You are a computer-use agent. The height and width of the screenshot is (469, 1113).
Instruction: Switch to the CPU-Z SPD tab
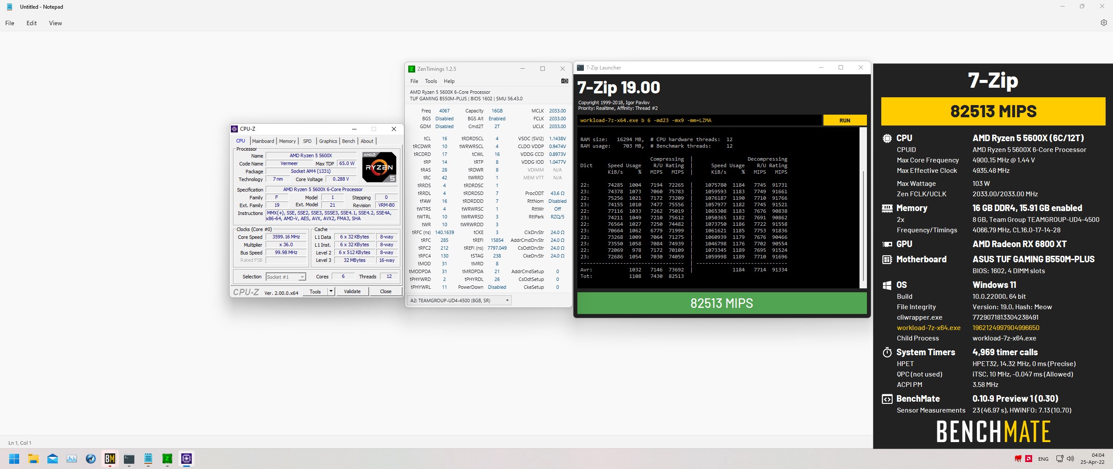(307, 141)
